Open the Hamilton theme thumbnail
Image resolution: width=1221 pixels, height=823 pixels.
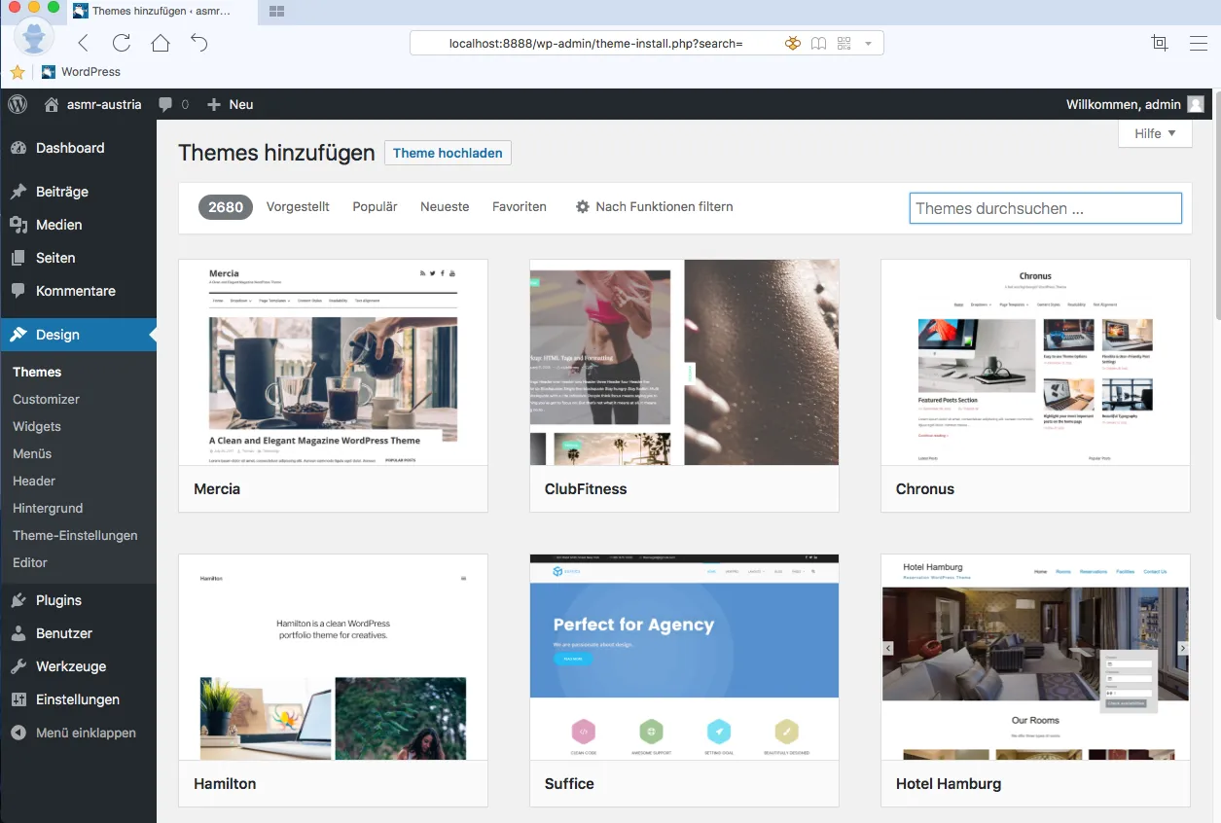[x=334, y=658]
